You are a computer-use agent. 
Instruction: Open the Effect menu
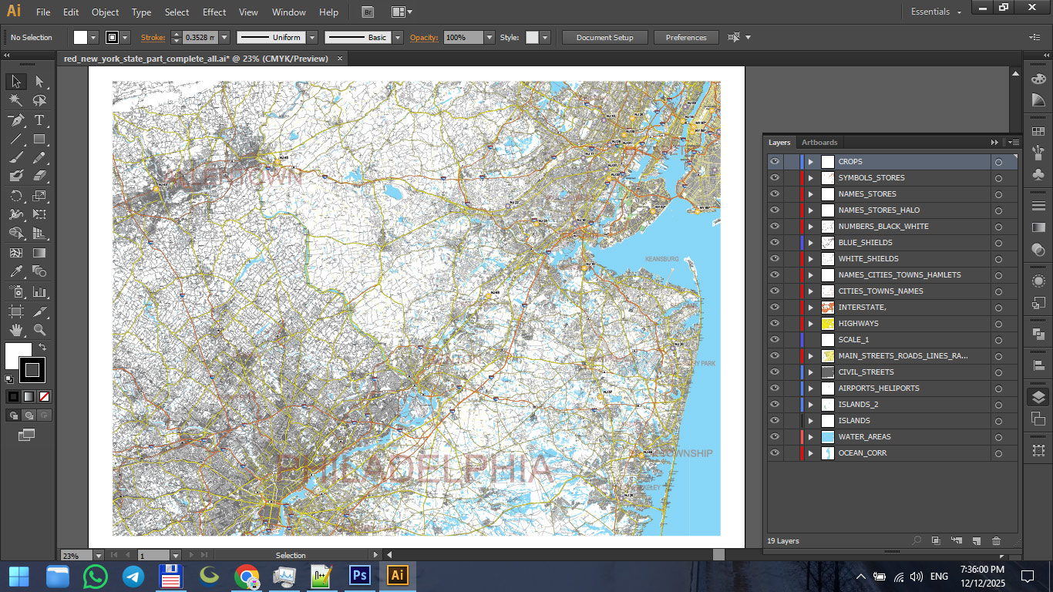pos(214,12)
